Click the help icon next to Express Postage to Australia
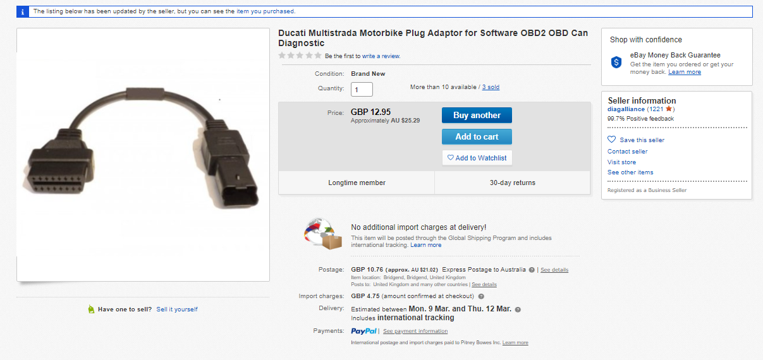The width and height of the screenshot is (763, 360). pyautogui.click(x=532, y=270)
